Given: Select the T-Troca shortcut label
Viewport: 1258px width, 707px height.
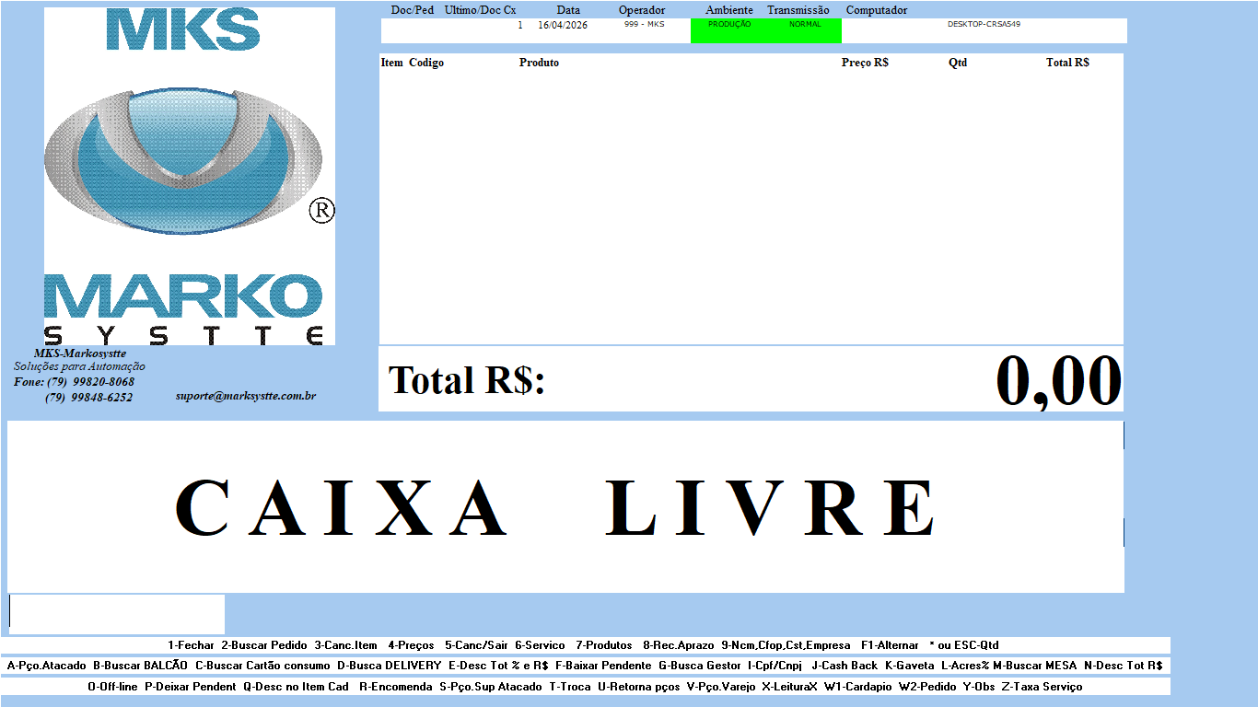Looking at the screenshot, I should coord(570,687).
